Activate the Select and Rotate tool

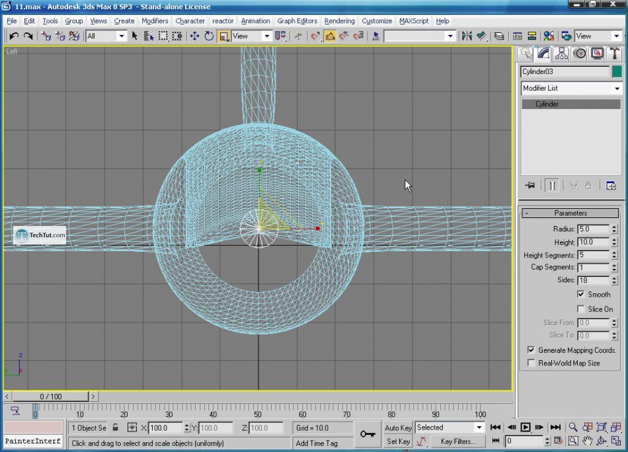[x=209, y=36]
